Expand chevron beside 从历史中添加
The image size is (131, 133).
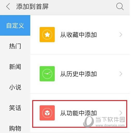click(x=121, y=74)
